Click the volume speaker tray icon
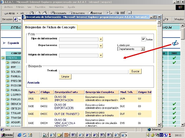The height and width of the screenshot is (138, 185). coord(149,135)
